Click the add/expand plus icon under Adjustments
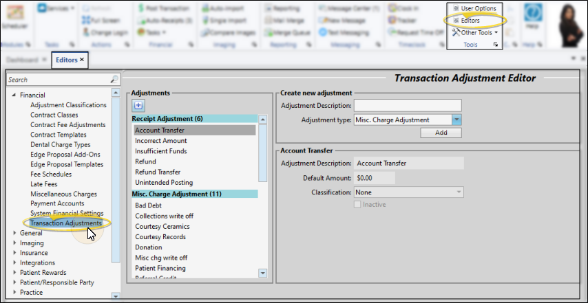The height and width of the screenshot is (303, 588). pos(138,105)
